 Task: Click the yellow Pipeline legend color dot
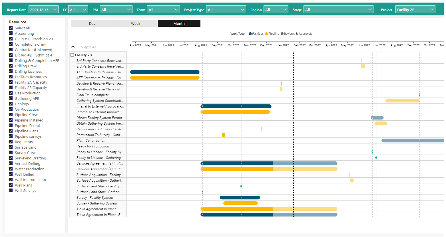click(x=266, y=34)
